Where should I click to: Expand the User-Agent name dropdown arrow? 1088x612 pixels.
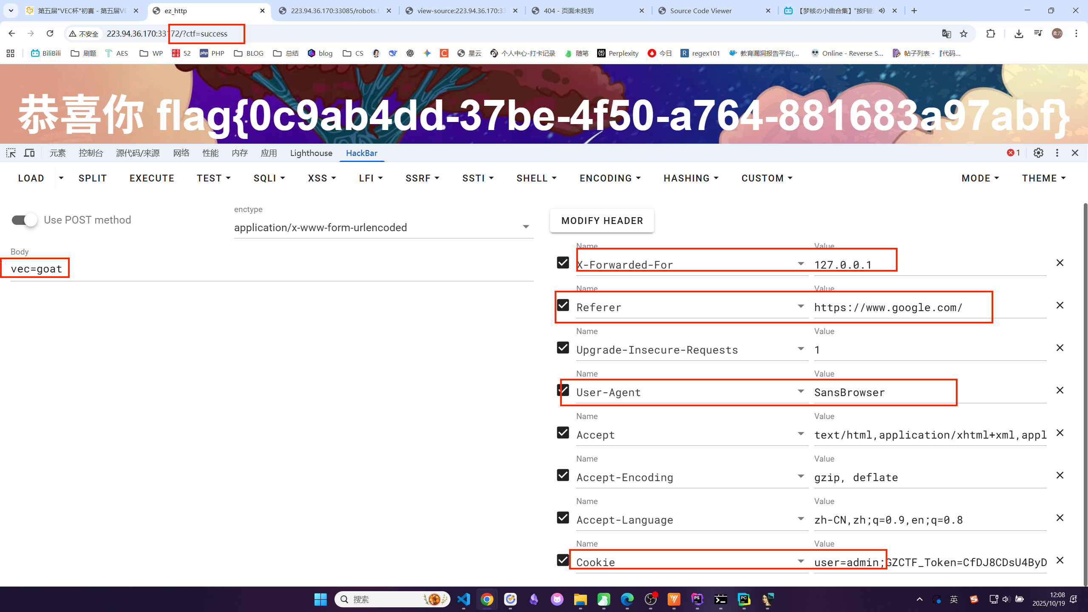801,391
